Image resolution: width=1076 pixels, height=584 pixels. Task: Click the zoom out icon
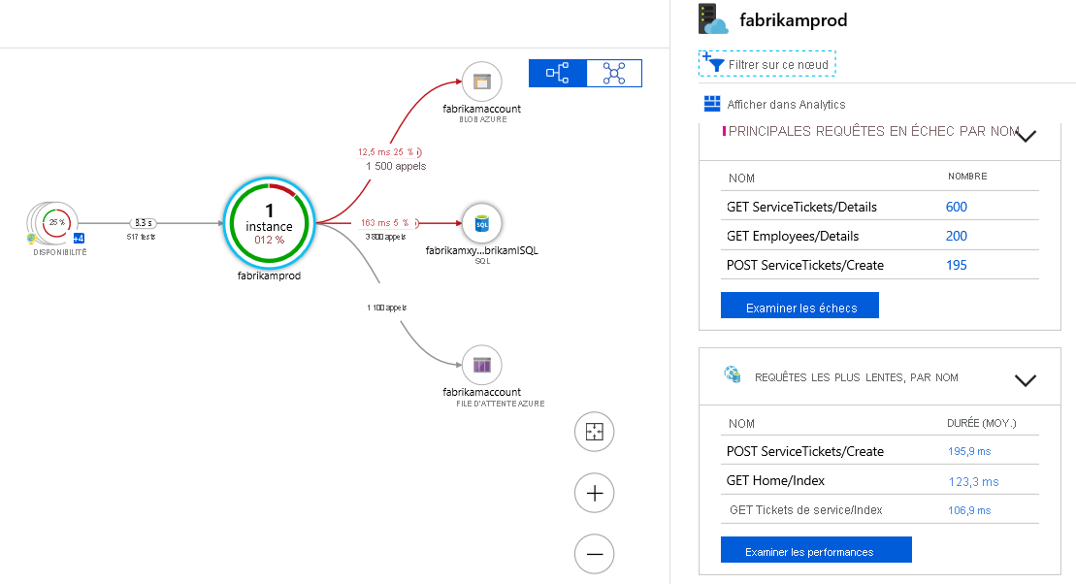click(x=594, y=554)
